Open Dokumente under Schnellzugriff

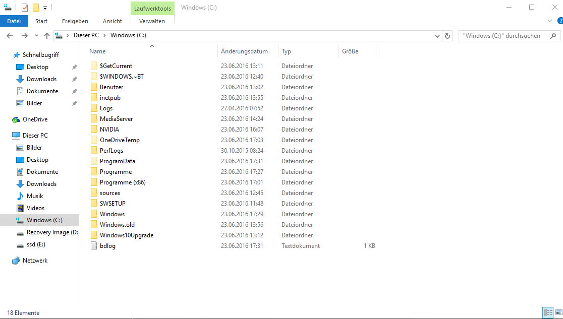tap(42, 91)
